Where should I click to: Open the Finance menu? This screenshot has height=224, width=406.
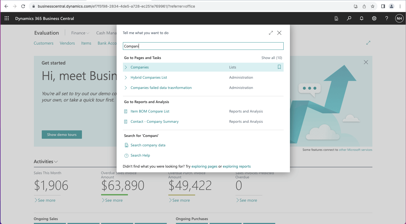pos(80,33)
